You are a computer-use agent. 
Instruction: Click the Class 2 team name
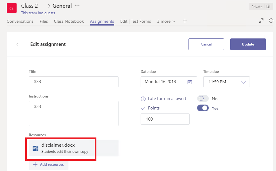click(29, 6)
